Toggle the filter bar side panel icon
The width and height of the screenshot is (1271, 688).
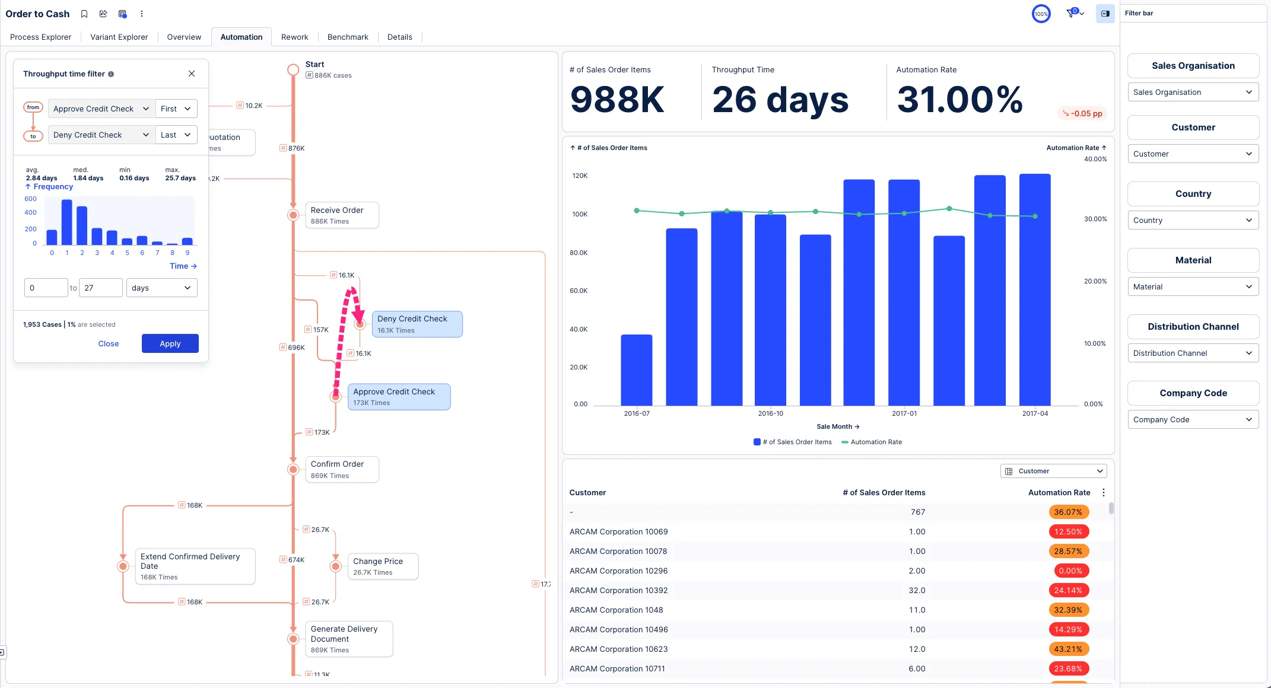(1105, 14)
